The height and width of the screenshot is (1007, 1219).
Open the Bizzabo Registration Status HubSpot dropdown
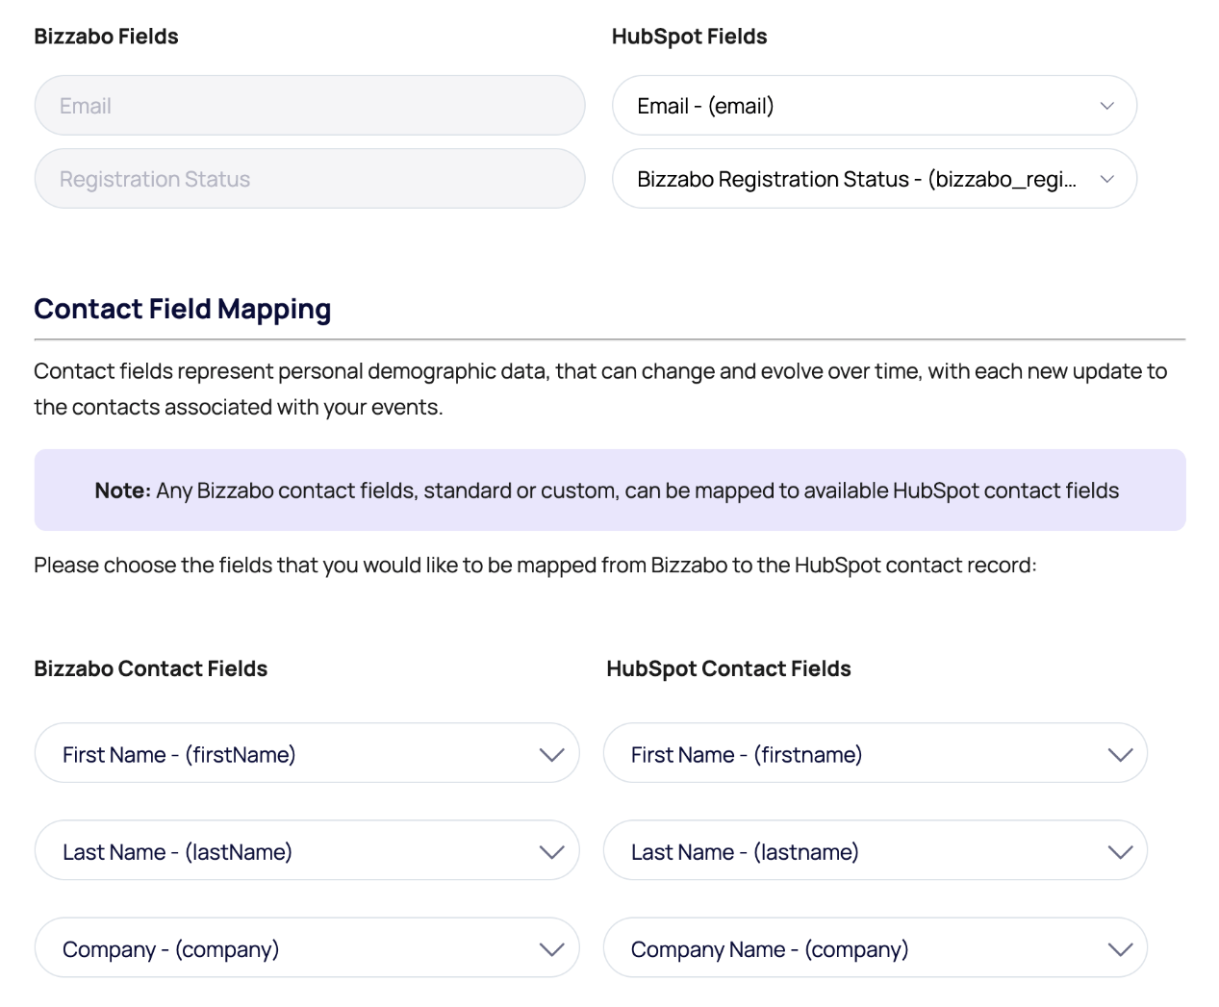(875, 179)
